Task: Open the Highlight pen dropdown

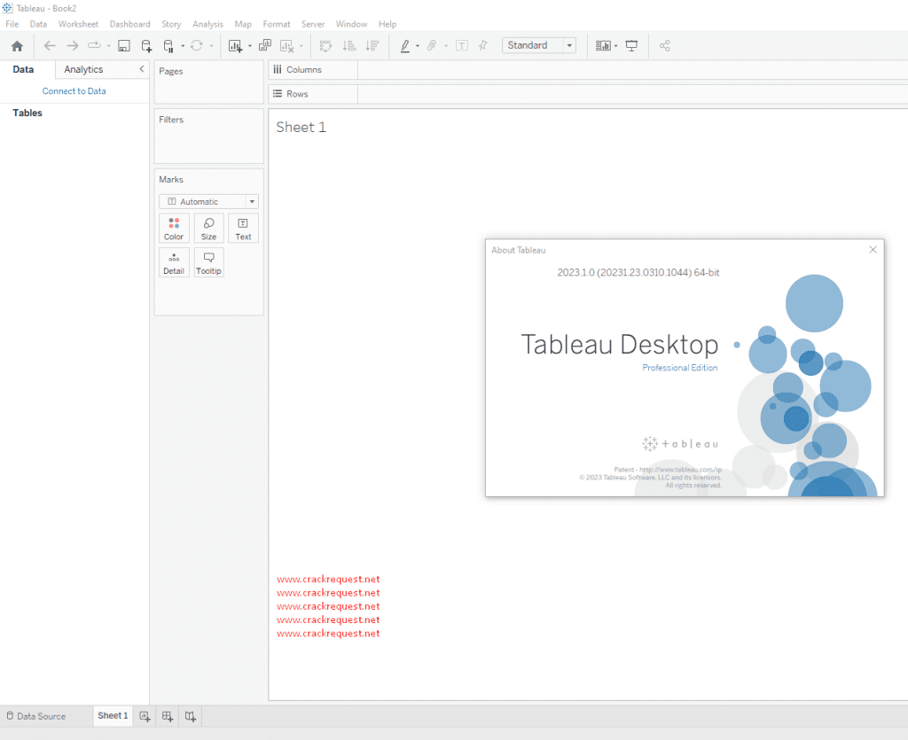Action: 417,45
